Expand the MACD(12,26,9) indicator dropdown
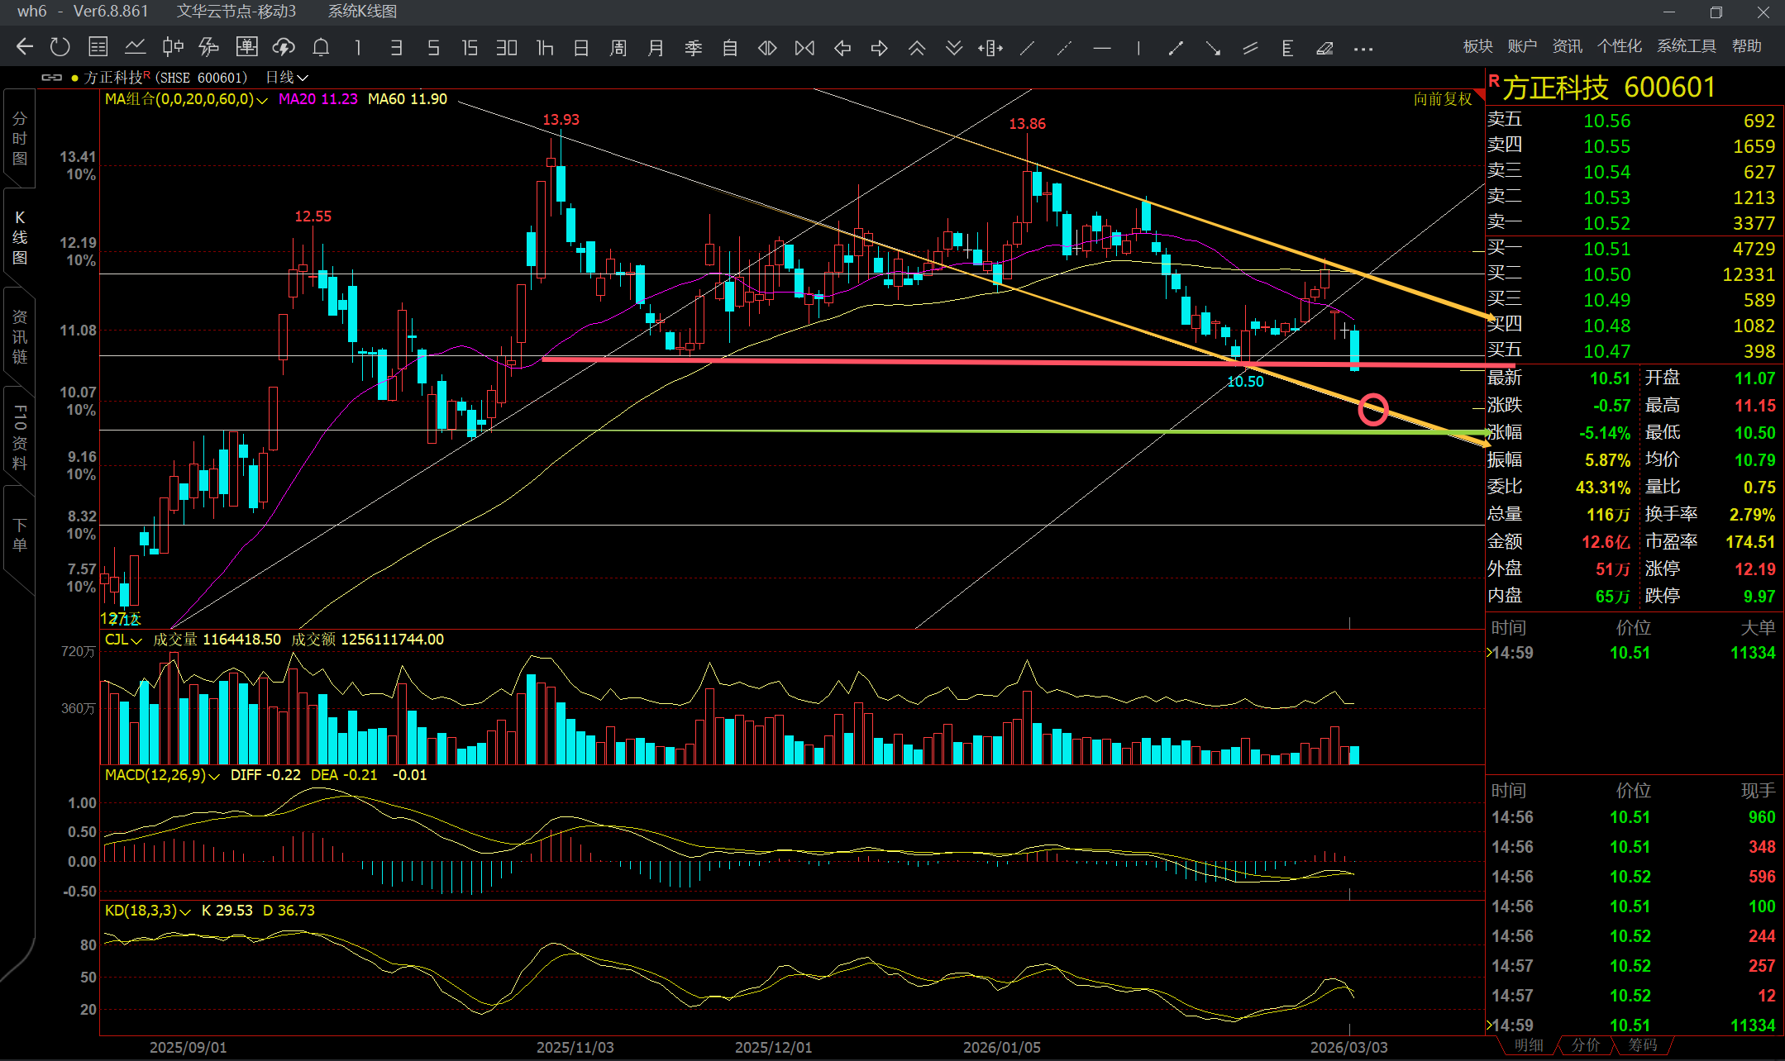1785x1061 pixels. coord(214,776)
